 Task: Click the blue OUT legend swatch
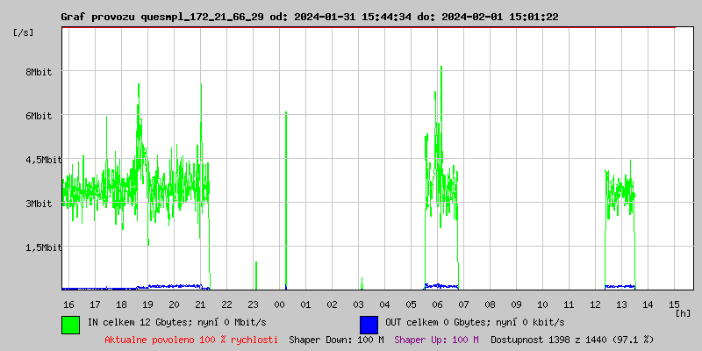[x=369, y=324]
